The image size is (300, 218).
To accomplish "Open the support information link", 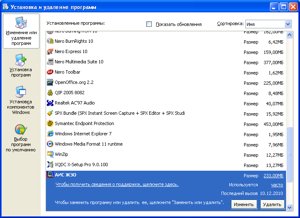I will click(117, 184).
